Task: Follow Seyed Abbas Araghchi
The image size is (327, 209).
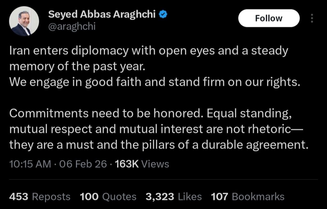Action: pyautogui.click(x=269, y=18)
